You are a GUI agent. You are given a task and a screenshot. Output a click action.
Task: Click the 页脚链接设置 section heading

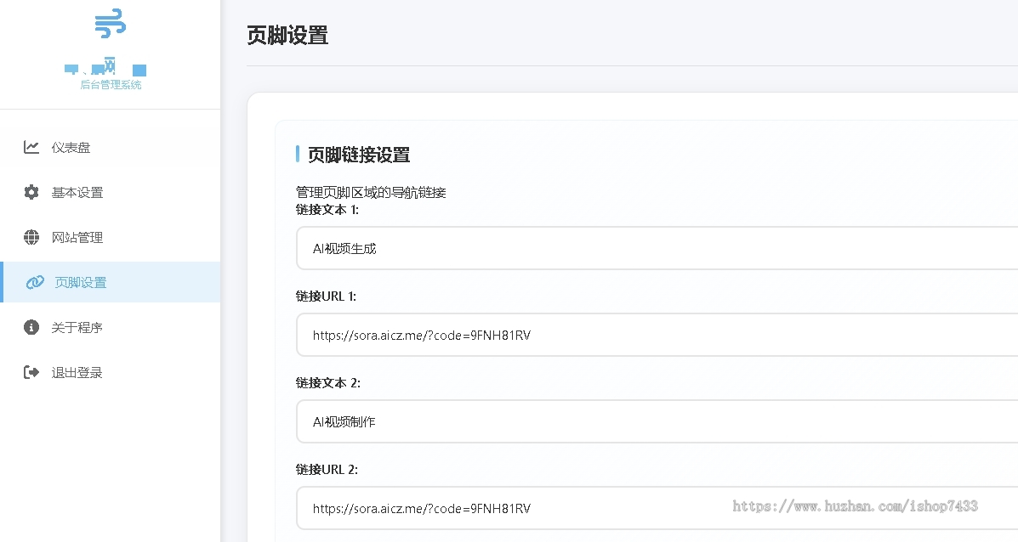pos(359,155)
